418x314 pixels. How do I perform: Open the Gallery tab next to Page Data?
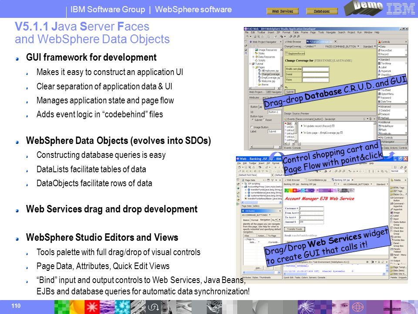click(x=256, y=206)
